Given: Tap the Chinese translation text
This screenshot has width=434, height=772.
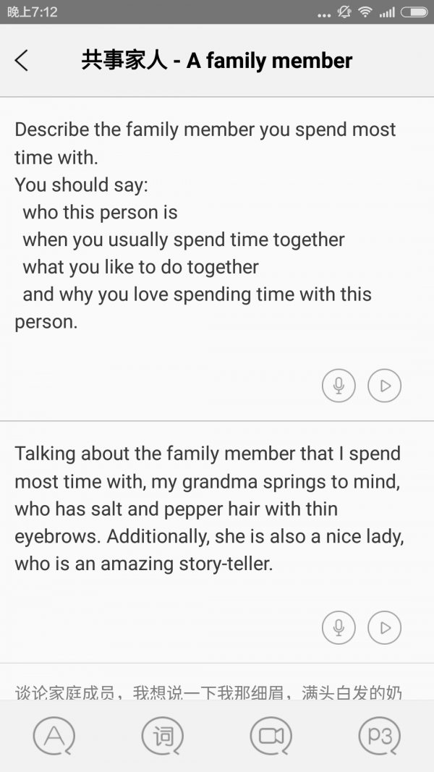Looking at the screenshot, I should pyautogui.click(x=208, y=692).
